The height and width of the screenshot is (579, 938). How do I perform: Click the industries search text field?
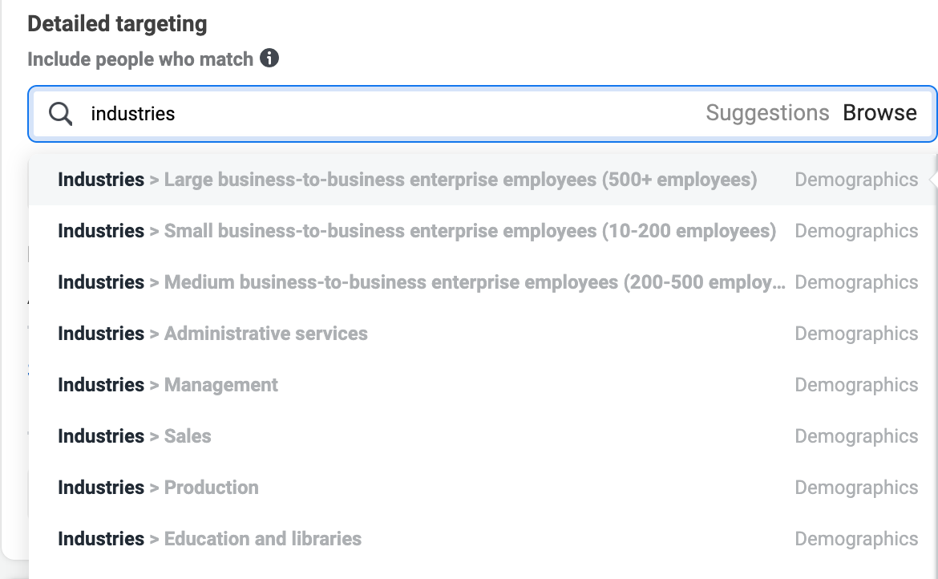click(394, 114)
